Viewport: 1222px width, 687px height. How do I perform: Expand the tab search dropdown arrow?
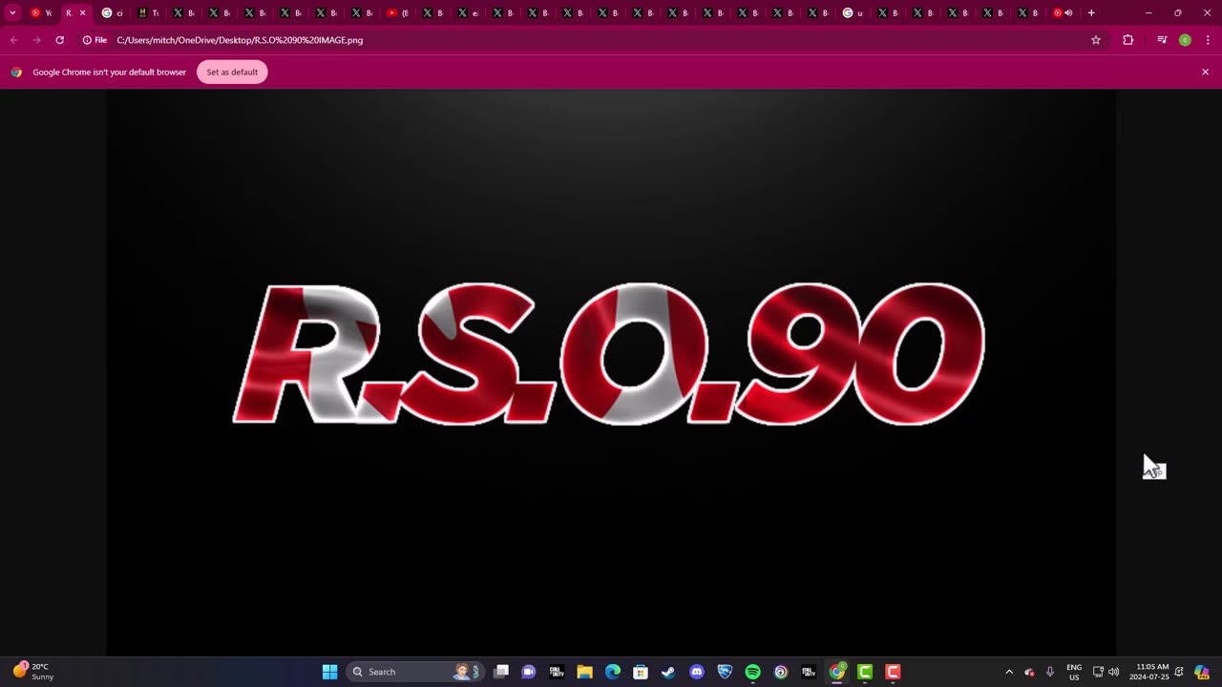coord(12,12)
